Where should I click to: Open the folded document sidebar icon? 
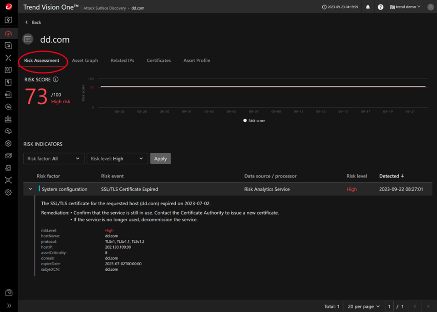click(x=8, y=70)
